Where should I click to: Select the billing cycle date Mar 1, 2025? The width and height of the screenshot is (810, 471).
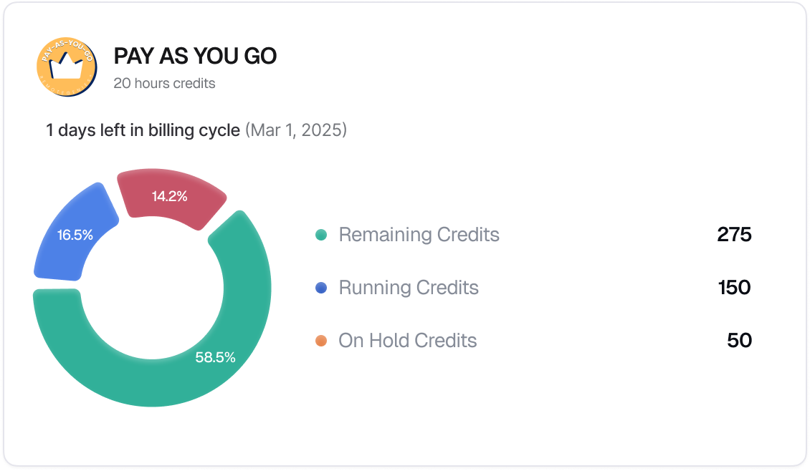point(296,130)
